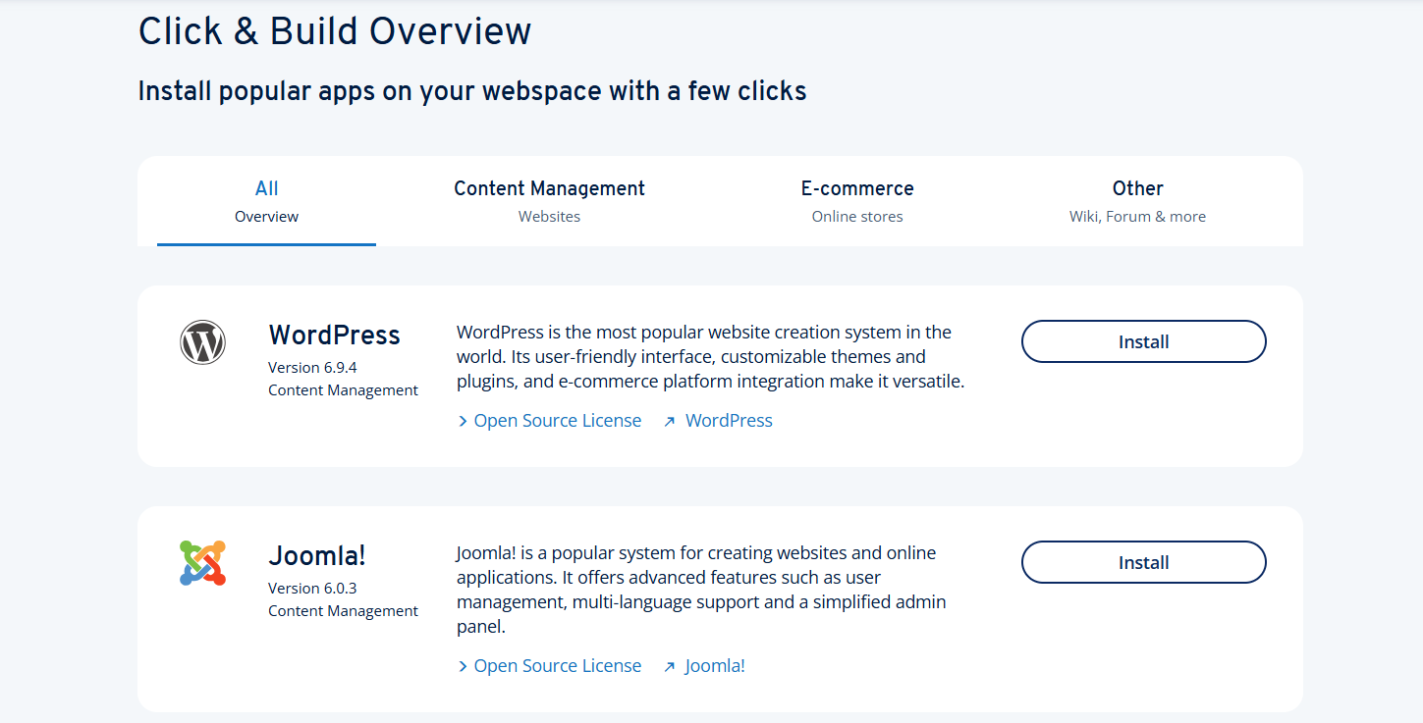Click the Joomla! app title
Screen dimensions: 1423x723
(317, 555)
